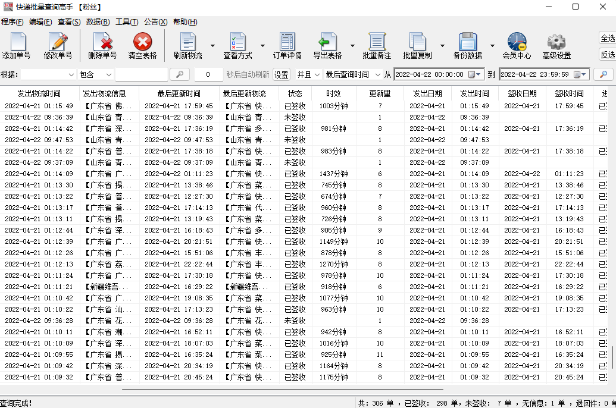
Task: Click the 设置 auto-refresh button
Action: 282,74
